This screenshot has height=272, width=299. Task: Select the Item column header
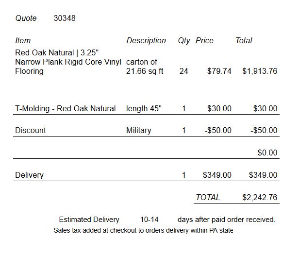23,40
